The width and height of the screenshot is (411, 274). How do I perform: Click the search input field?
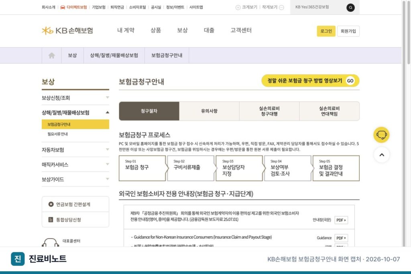[x=318, y=7]
